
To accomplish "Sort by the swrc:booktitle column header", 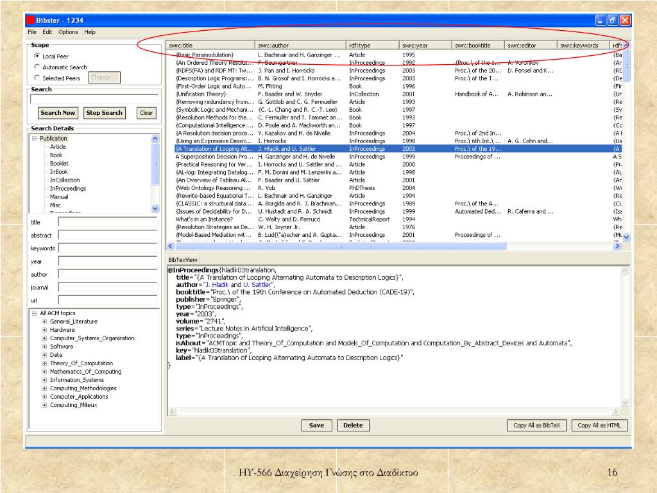I will pos(478,46).
